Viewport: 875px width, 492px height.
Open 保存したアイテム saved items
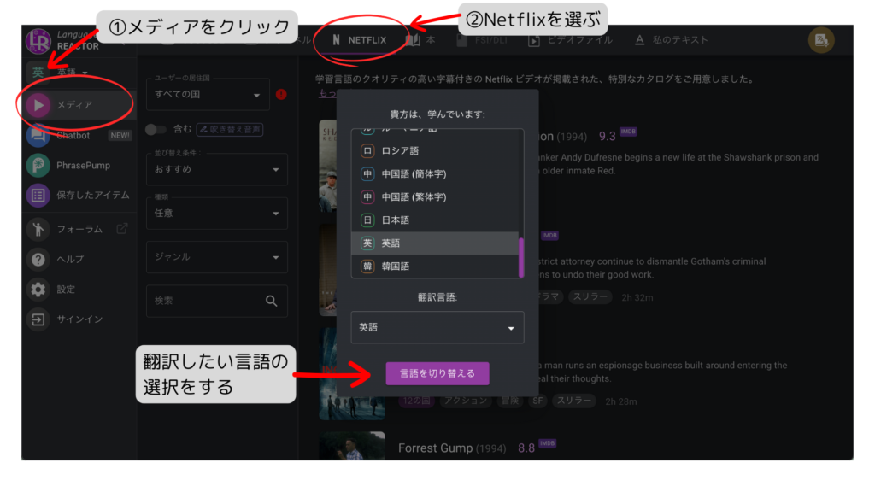click(78, 196)
